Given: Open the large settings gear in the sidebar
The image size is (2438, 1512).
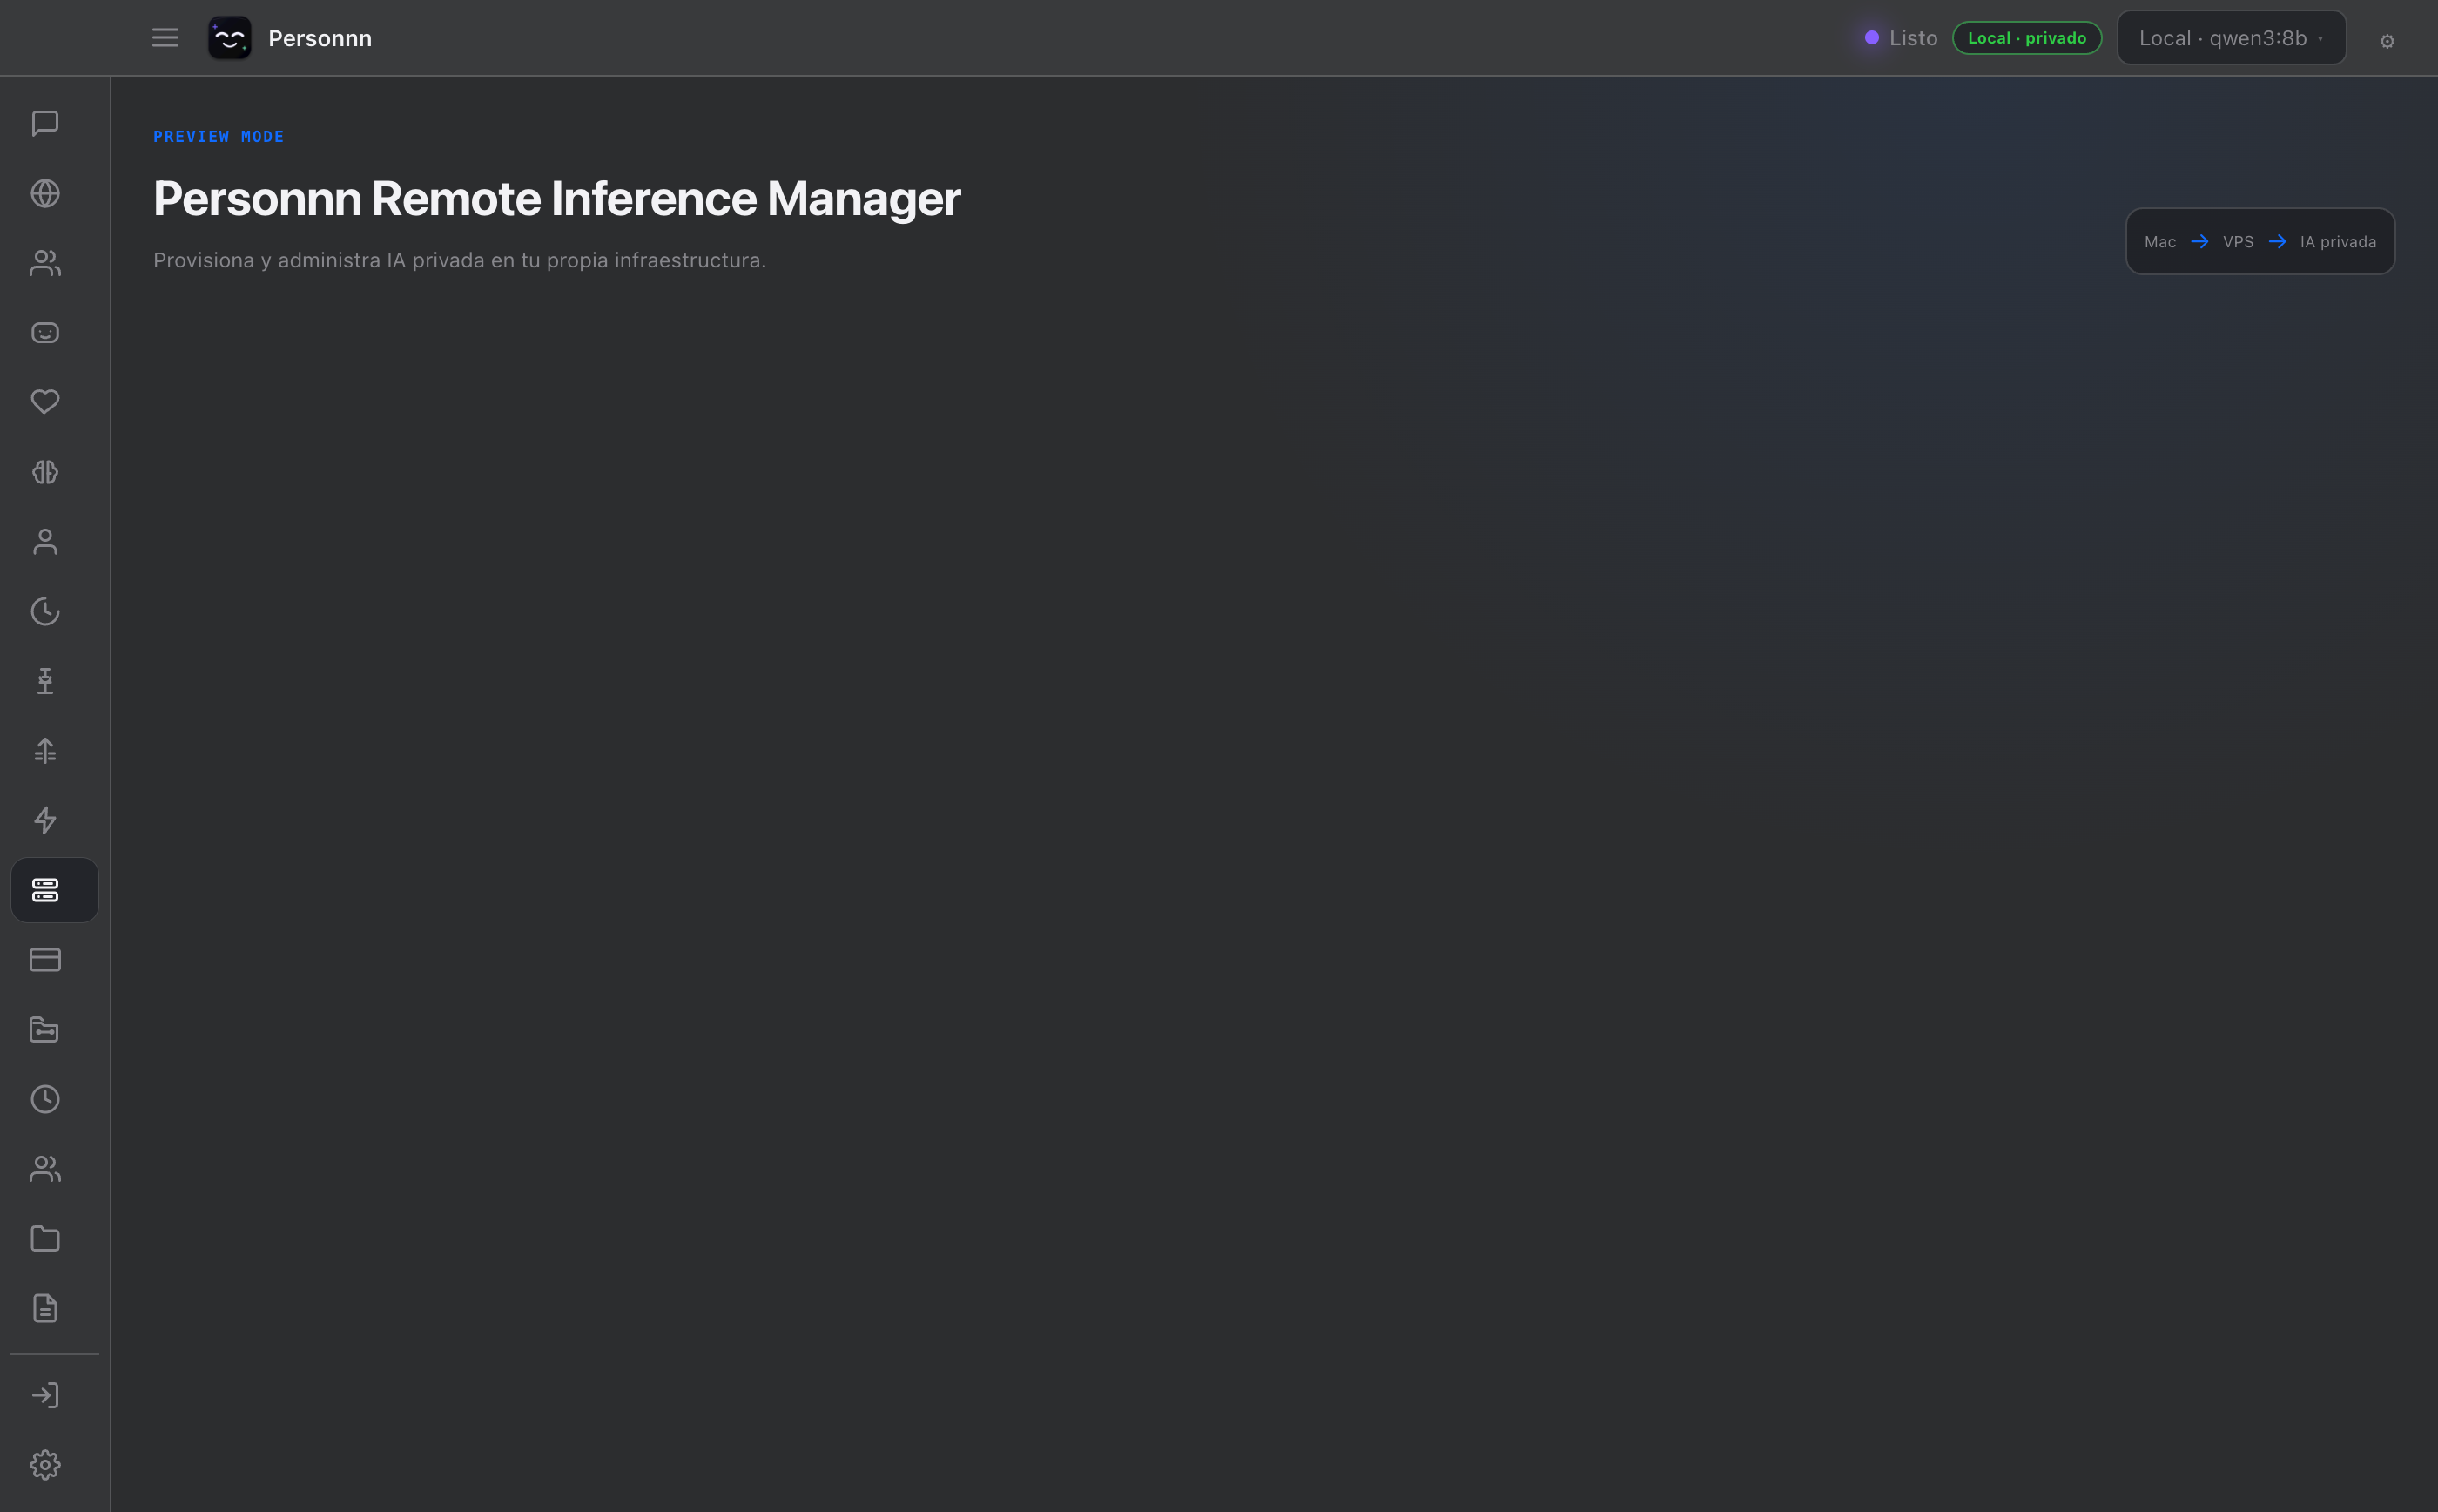Looking at the screenshot, I should click(x=45, y=1465).
